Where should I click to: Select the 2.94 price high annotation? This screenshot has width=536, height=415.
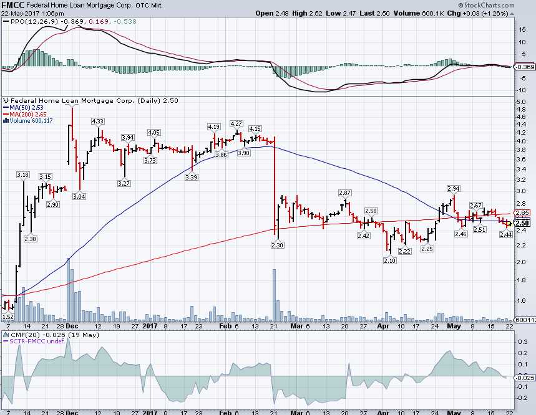click(x=454, y=188)
